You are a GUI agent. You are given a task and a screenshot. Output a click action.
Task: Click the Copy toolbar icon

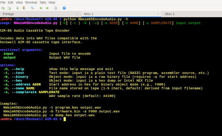click(x=18, y=8)
